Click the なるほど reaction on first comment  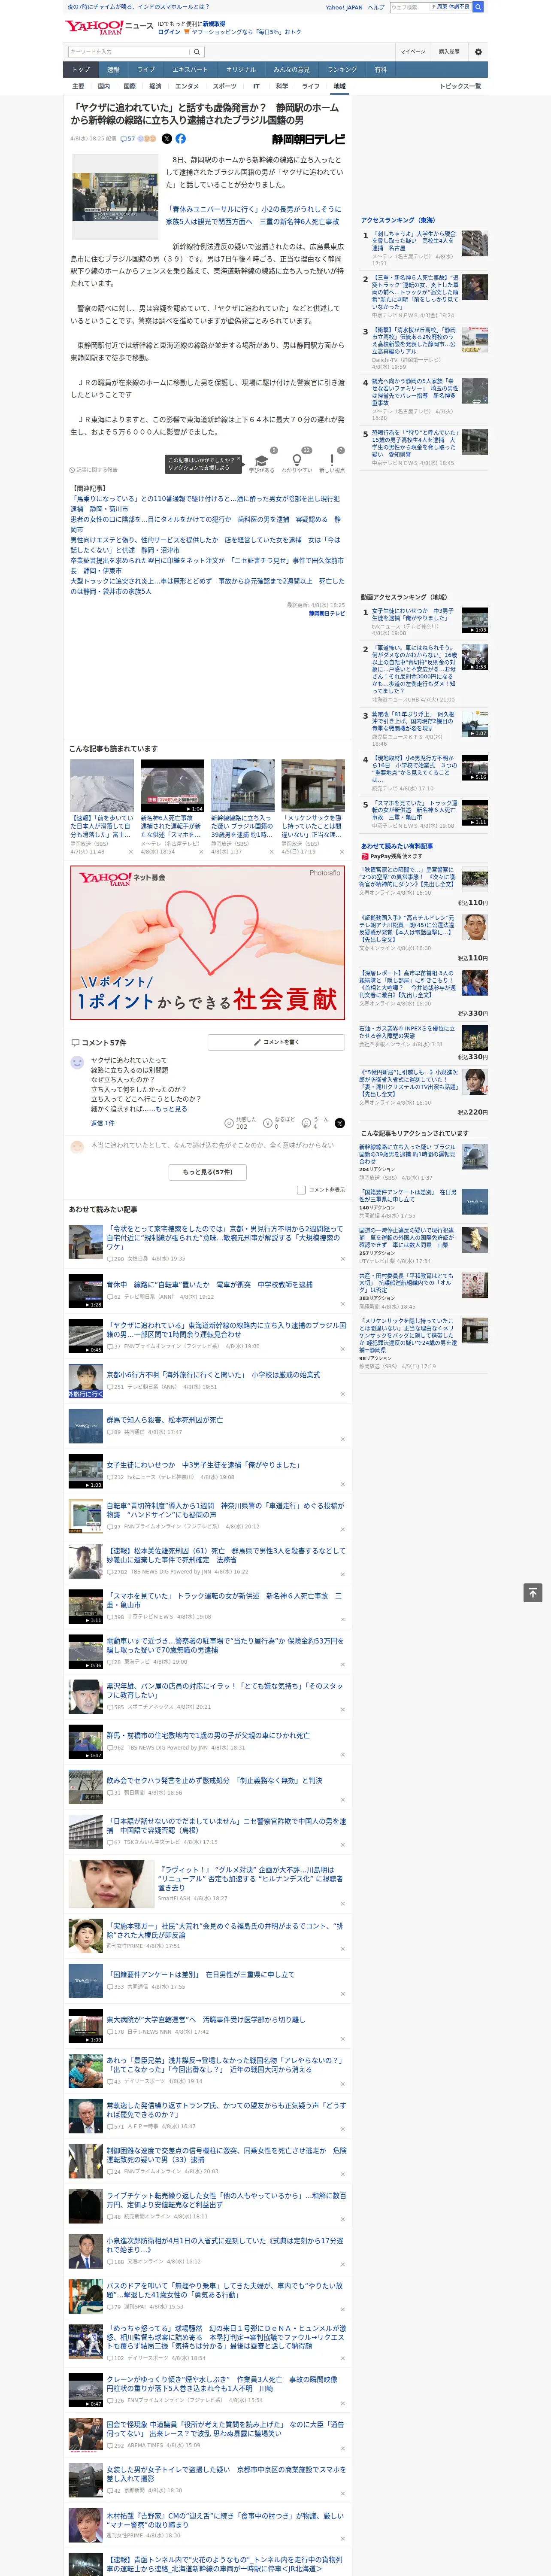coord(280,1123)
